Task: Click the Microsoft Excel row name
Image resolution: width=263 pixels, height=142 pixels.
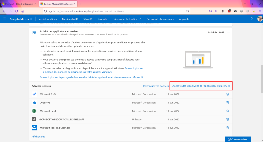Action: (48, 111)
